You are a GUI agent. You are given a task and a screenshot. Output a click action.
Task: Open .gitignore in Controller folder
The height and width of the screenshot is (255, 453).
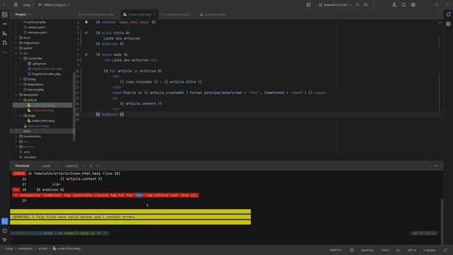coord(37,64)
